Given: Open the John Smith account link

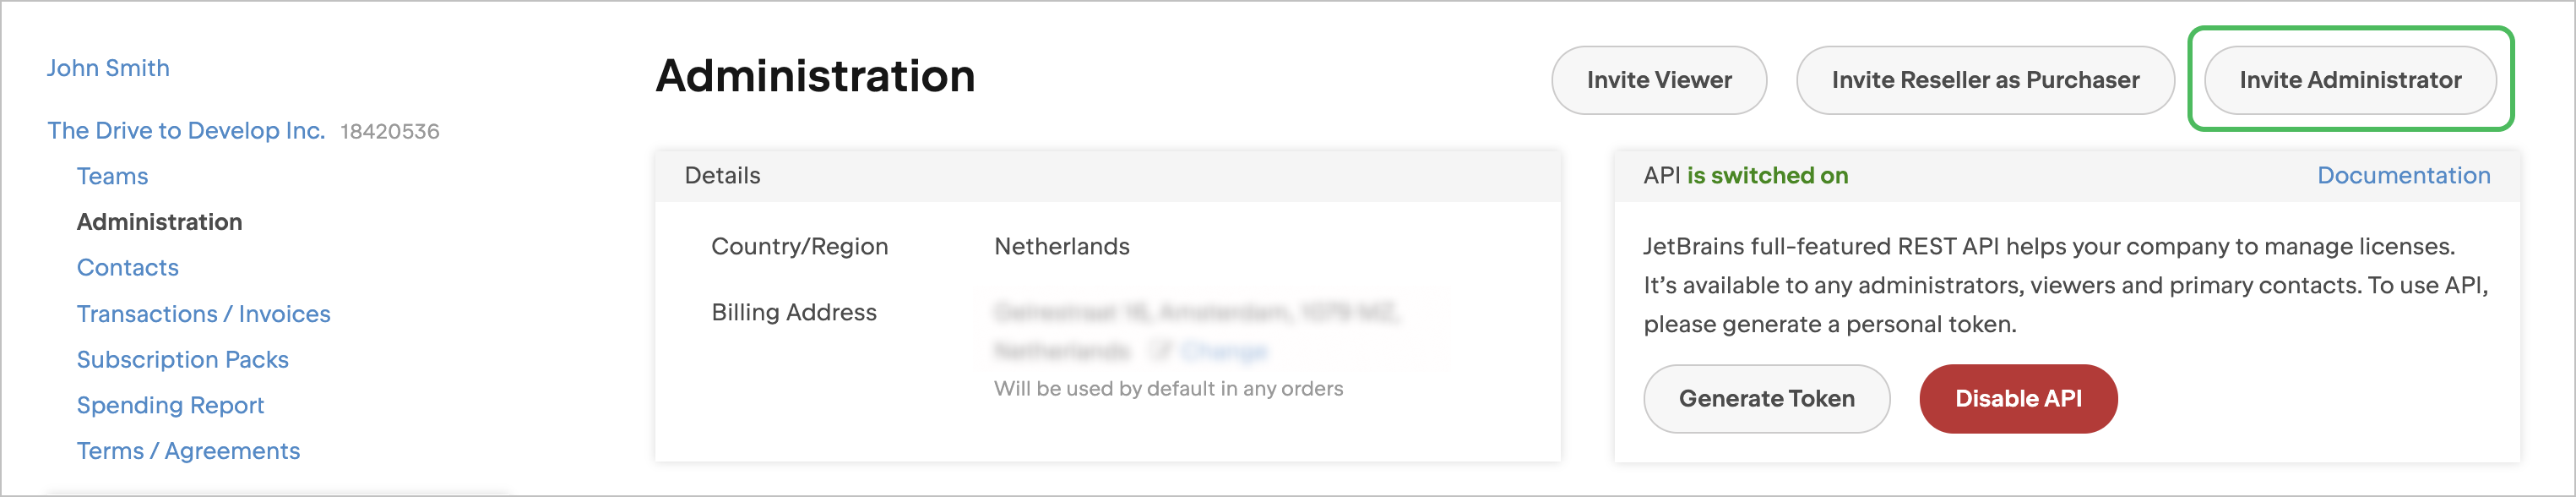Looking at the screenshot, I should tap(108, 68).
